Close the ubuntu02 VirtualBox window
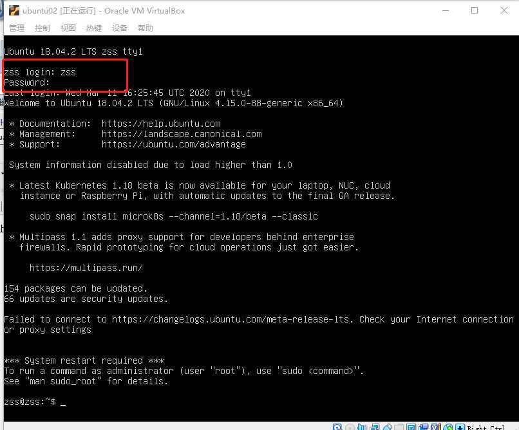This screenshot has width=519, height=430. point(504,10)
